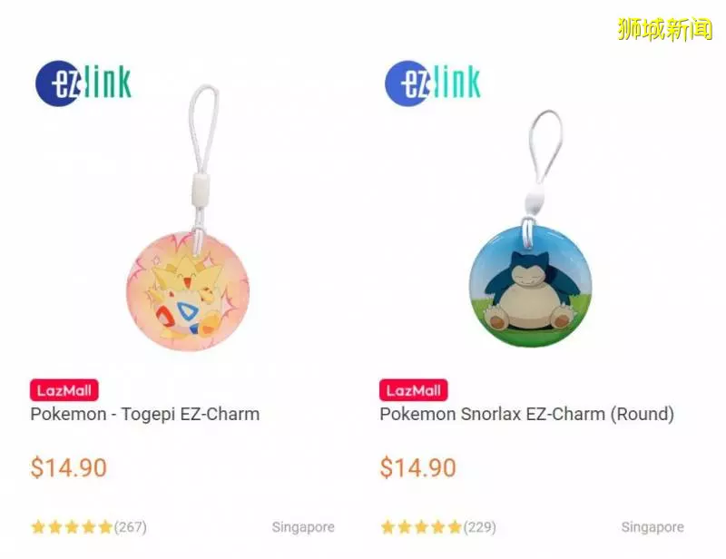726x559 pixels.
Task: Open Pokemon Snorlax EZ-Charm (Round) title link
Action: (x=527, y=414)
